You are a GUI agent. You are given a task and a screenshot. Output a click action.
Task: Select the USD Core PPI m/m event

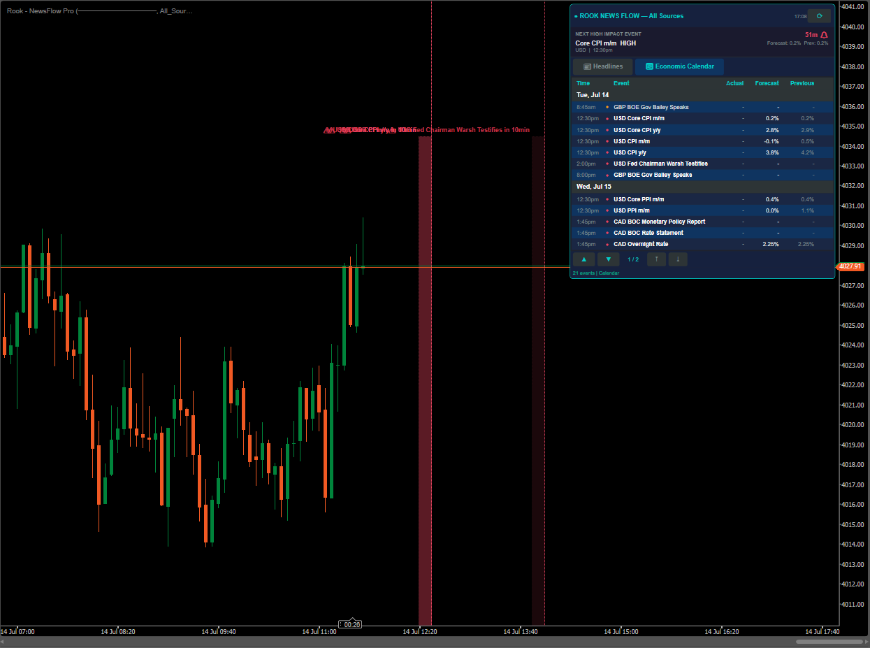point(702,199)
